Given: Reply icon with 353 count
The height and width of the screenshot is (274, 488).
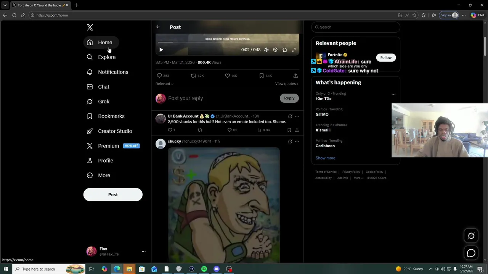Looking at the screenshot, I should (x=163, y=76).
